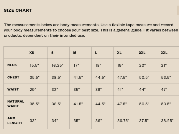Select the 44.5" chest value for L
This screenshot has width=179, height=134.
pyautogui.click(x=100, y=78)
